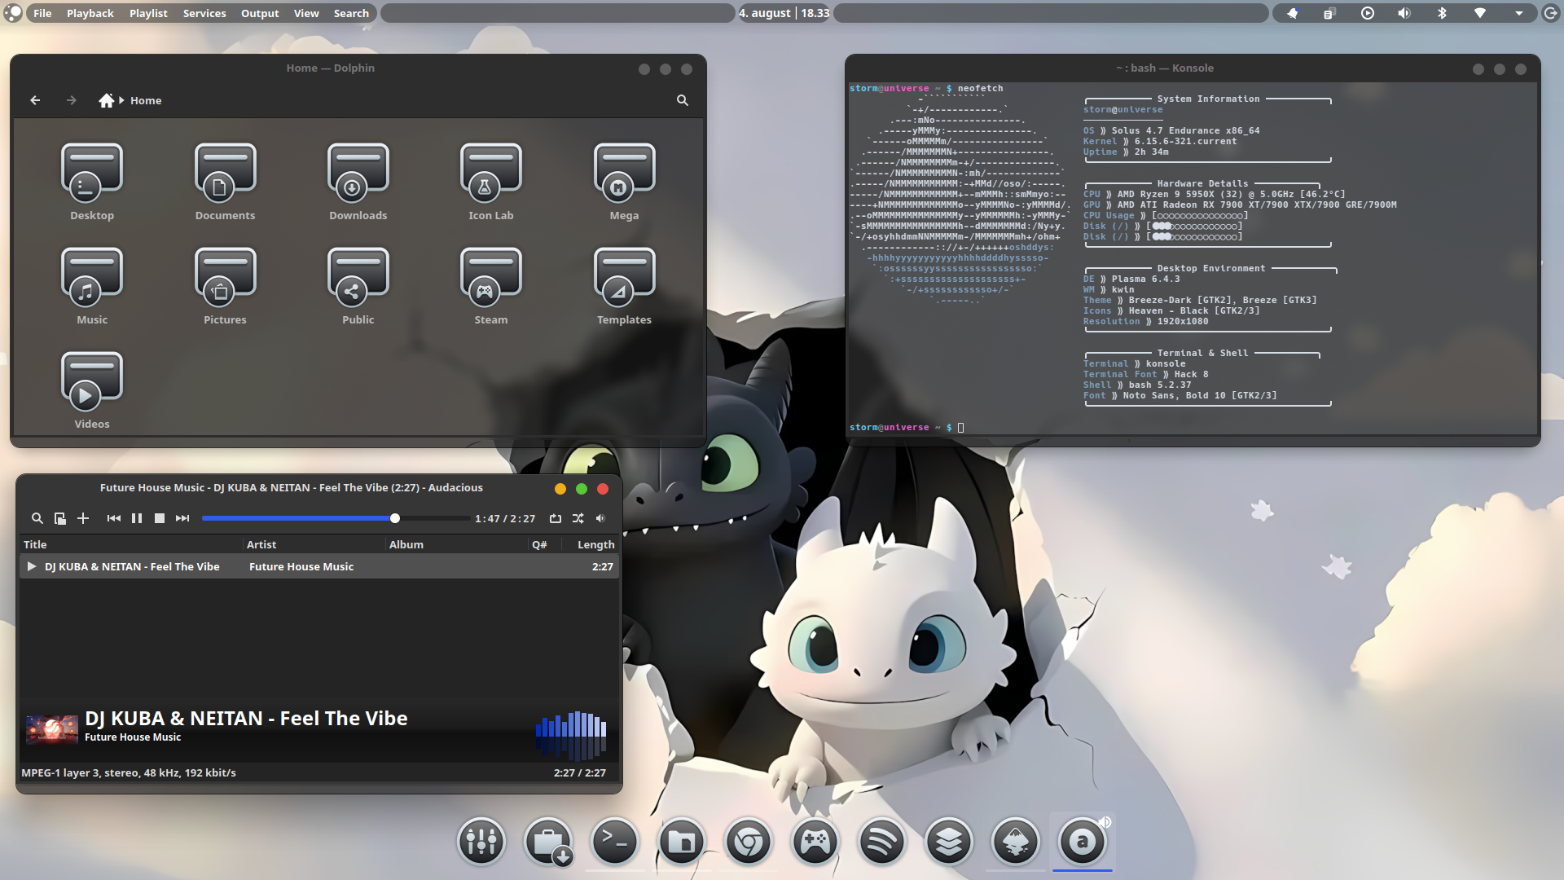The width and height of the screenshot is (1564, 880).
Task: Launch the Spotify dock icon
Action: [882, 842]
